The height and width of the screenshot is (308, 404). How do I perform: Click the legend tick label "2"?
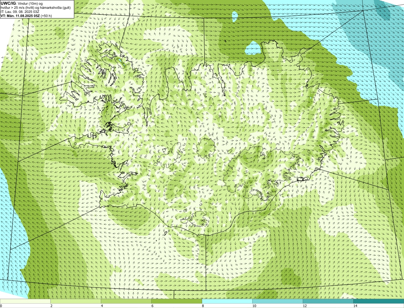[x=51, y=306]
